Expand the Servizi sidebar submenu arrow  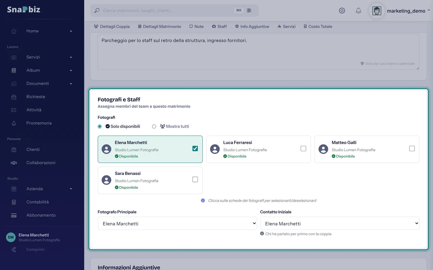tap(71, 58)
